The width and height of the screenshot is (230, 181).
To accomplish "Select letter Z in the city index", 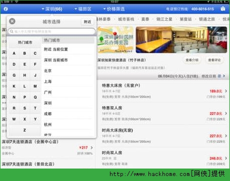I will click(24, 130).
